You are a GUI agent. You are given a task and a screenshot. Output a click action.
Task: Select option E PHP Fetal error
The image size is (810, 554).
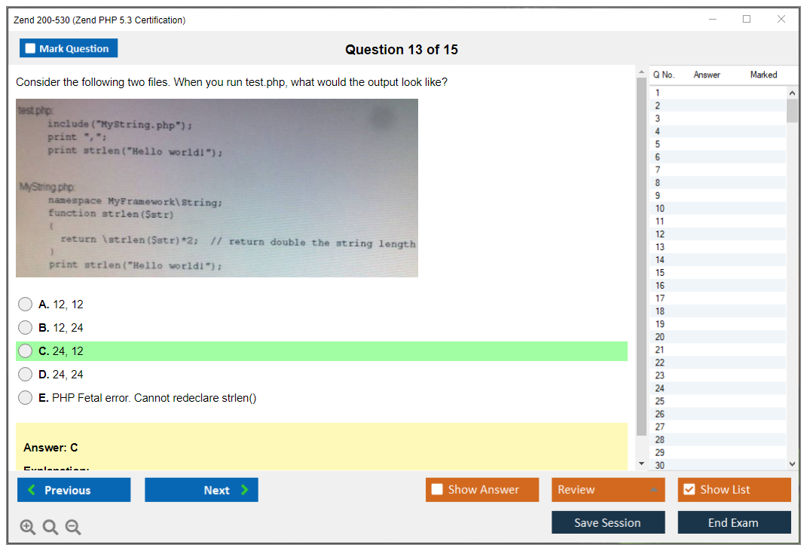pos(26,398)
